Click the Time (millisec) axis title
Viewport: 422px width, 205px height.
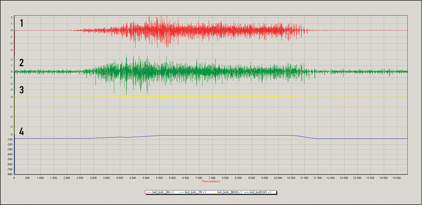pyautogui.click(x=211, y=181)
